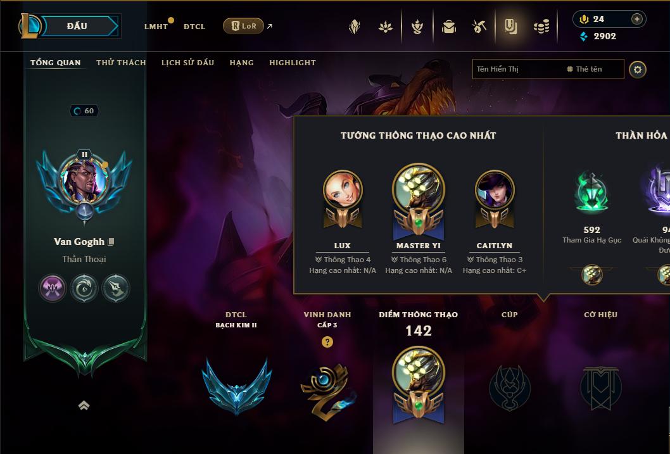Click the yellow question mark under Vinh Danh
Screen dimensions: 670x454
click(327, 342)
